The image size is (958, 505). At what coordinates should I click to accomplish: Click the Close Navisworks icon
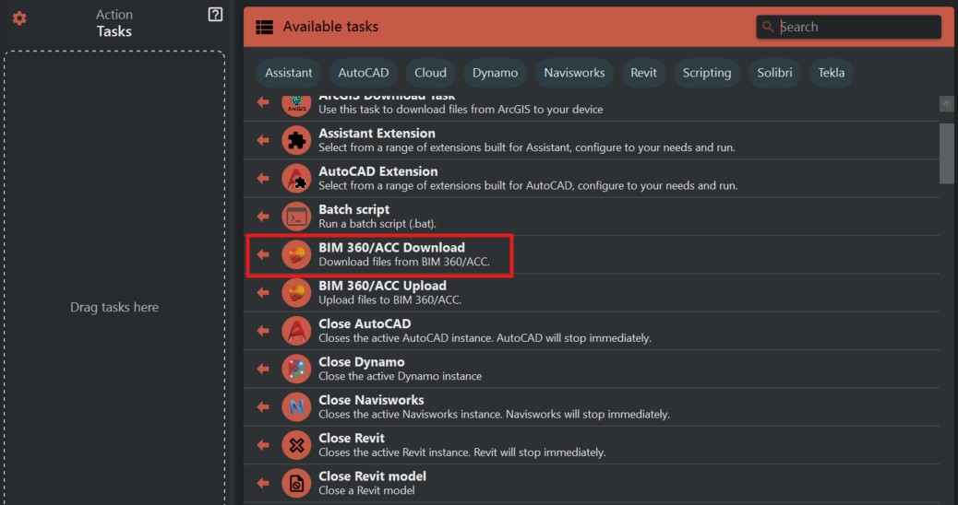tap(296, 406)
